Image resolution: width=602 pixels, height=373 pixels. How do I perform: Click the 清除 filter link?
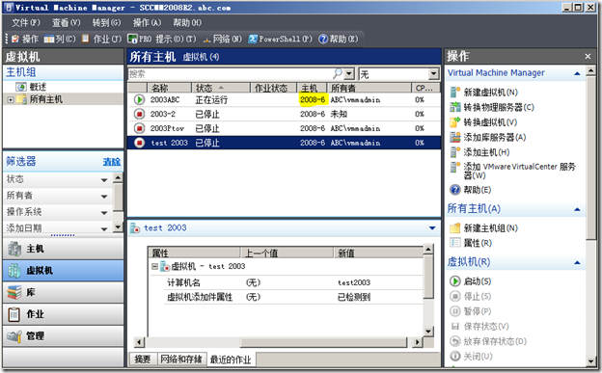[112, 162]
